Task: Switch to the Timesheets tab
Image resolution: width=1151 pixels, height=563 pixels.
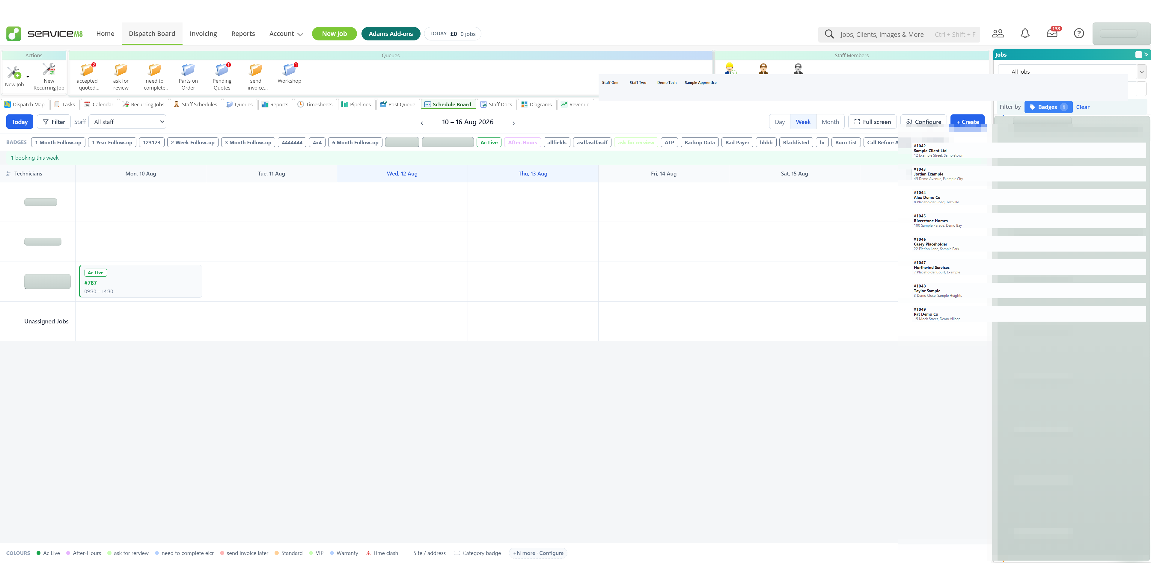Action: point(315,105)
